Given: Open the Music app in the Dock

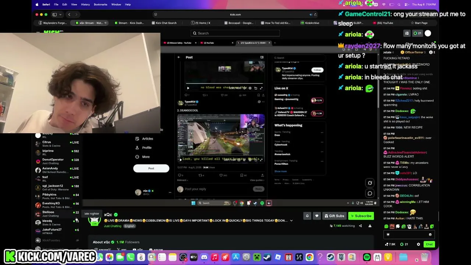Looking at the screenshot, I should pos(215,257).
